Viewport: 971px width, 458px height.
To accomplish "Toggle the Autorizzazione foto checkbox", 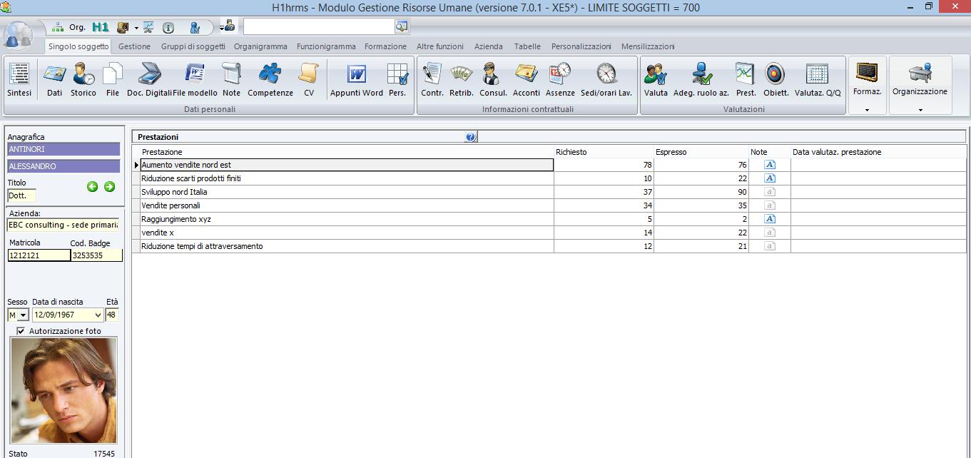I will pyautogui.click(x=21, y=331).
